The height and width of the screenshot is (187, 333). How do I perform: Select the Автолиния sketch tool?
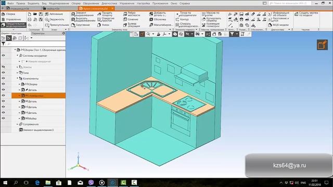(x=54, y=14)
